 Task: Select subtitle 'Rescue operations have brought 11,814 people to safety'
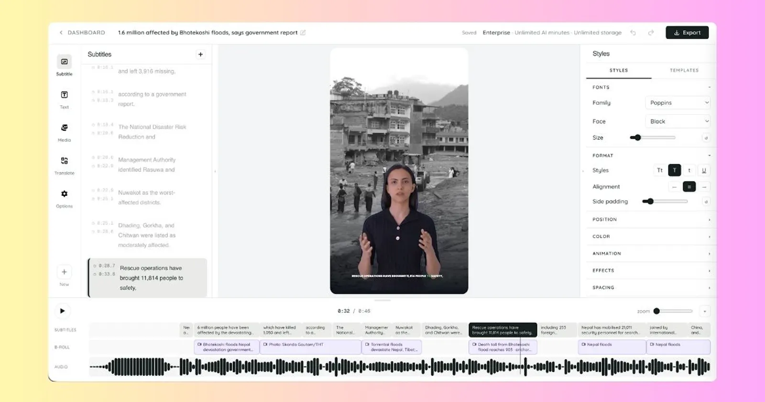pos(148,278)
